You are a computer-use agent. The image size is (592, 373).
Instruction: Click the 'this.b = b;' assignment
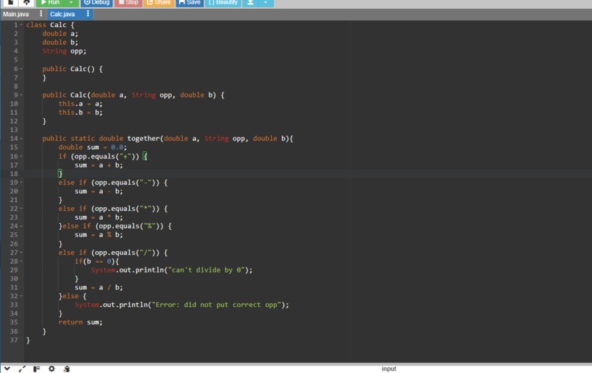point(80,112)
